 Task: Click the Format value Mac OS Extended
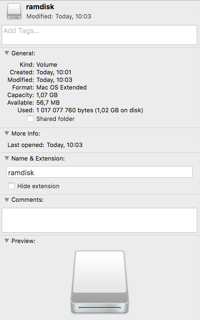point(62,88)
